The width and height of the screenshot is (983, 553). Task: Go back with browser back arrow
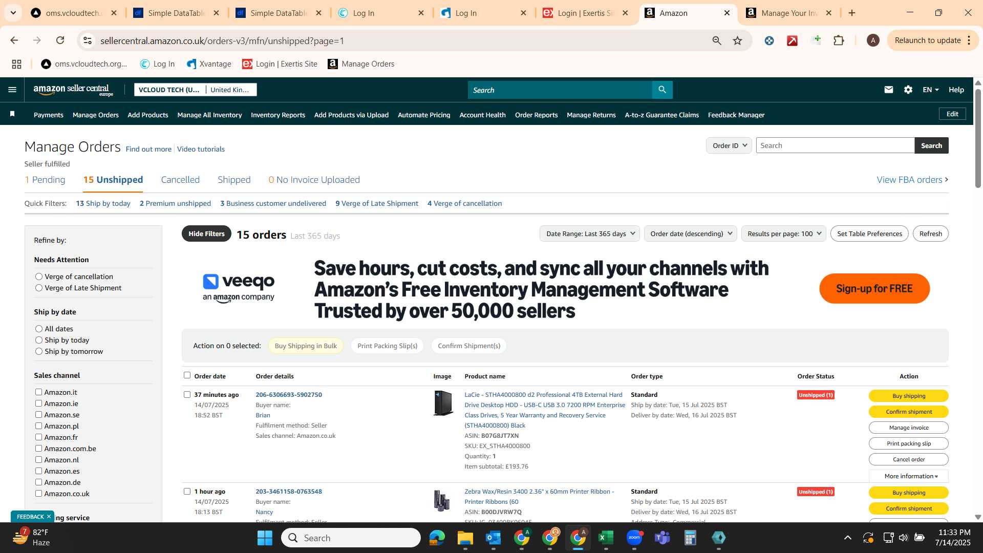pos(14,40)
